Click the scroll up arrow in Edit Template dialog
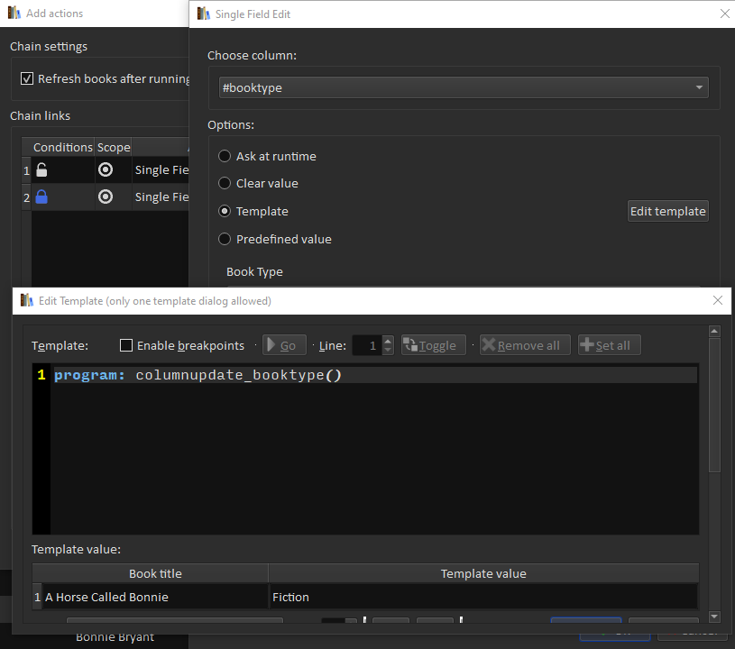The height and width of the screenshot is (649, 735). pos(714,332)
